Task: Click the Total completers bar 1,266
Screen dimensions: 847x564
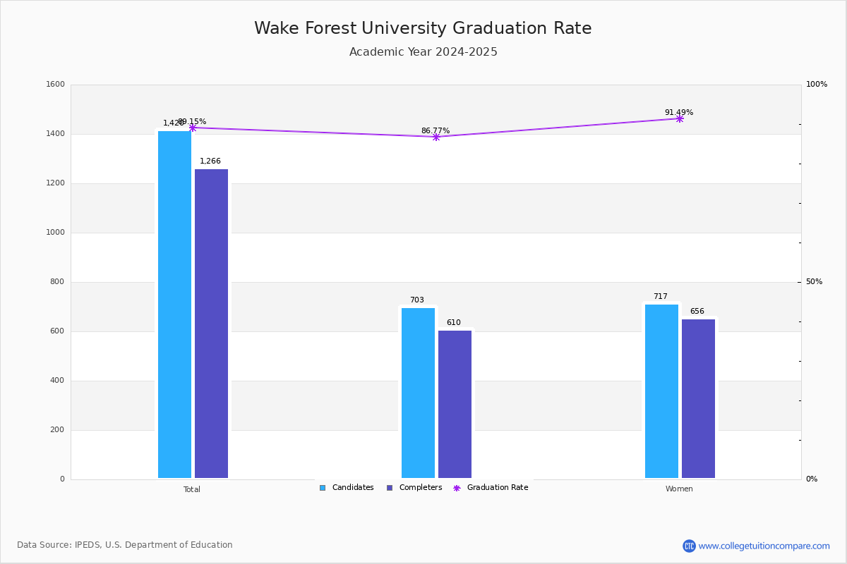Action: pyautogui.click(x=212, y=324)
